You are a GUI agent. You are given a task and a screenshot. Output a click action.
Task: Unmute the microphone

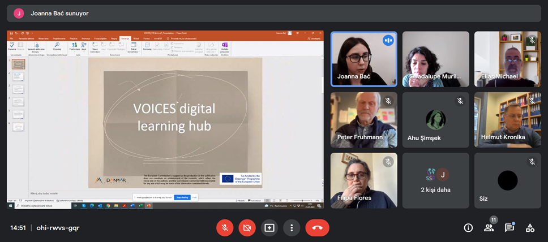click(225, 228)
